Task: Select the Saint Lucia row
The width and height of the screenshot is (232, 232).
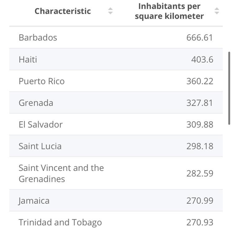Action: click(x=116, y=146)
